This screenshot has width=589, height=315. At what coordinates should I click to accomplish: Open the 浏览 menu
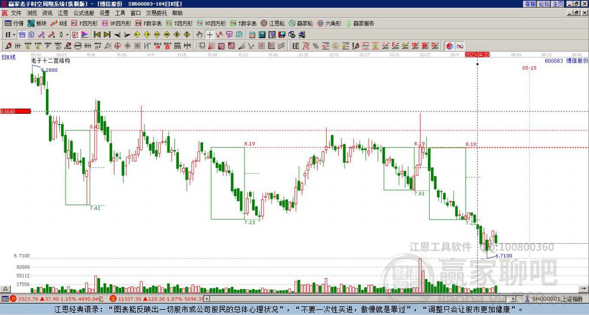tap(32, 13)
